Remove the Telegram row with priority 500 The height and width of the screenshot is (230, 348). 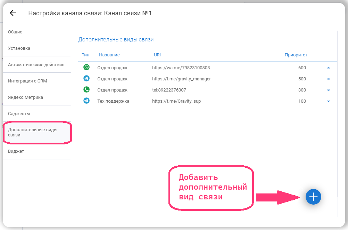328,79
